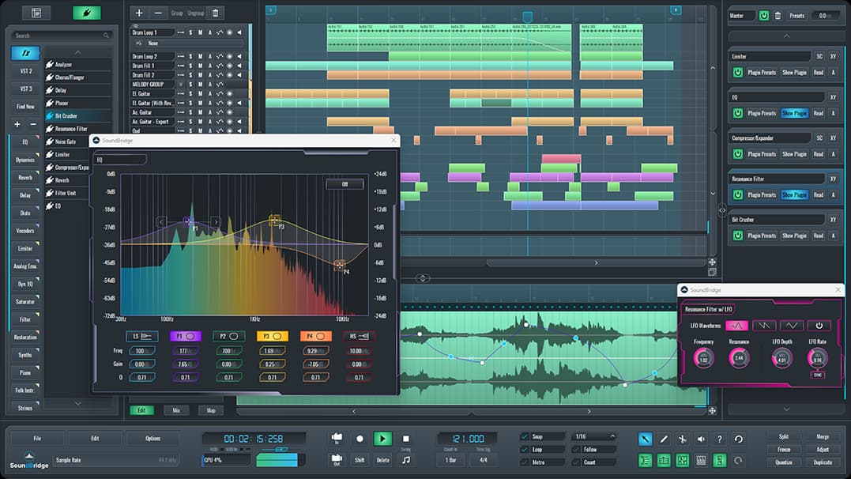851x479 pixels.
Task: Click the Quantize button
Action: 784,462
